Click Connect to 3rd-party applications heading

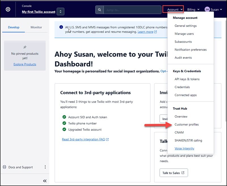click(95, 92)
